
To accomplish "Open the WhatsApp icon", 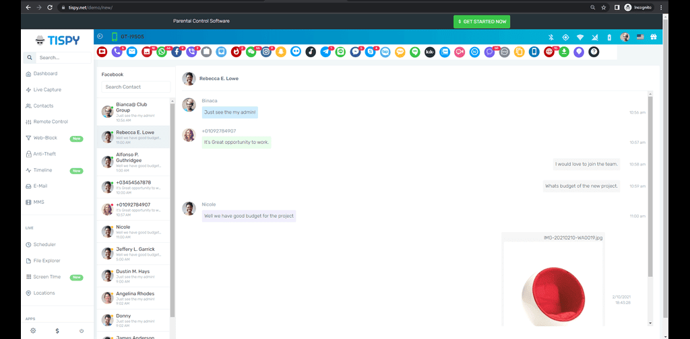I will point(162,52).
